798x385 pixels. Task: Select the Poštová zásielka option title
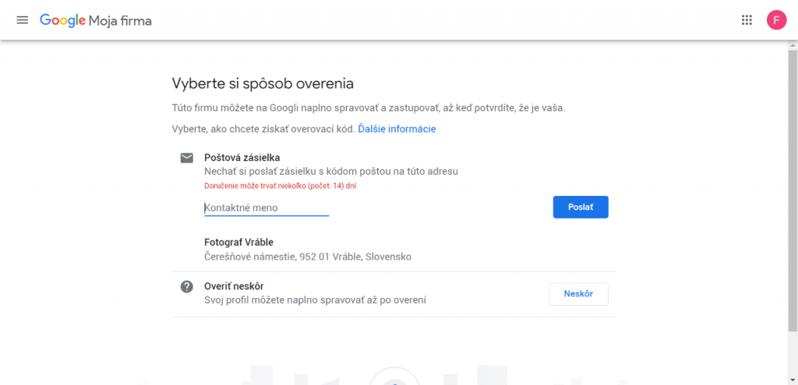tap(242, 158)
